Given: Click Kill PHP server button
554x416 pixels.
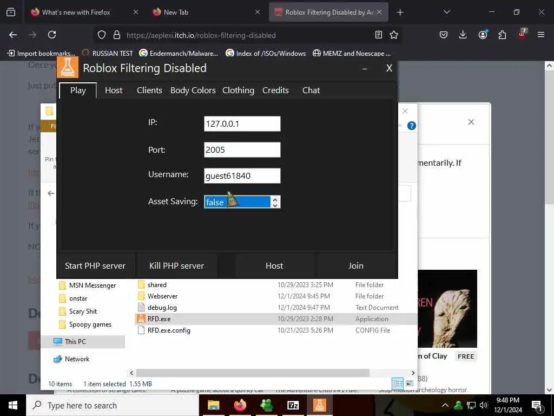Looking at the screenshot, I should (177, 265).
